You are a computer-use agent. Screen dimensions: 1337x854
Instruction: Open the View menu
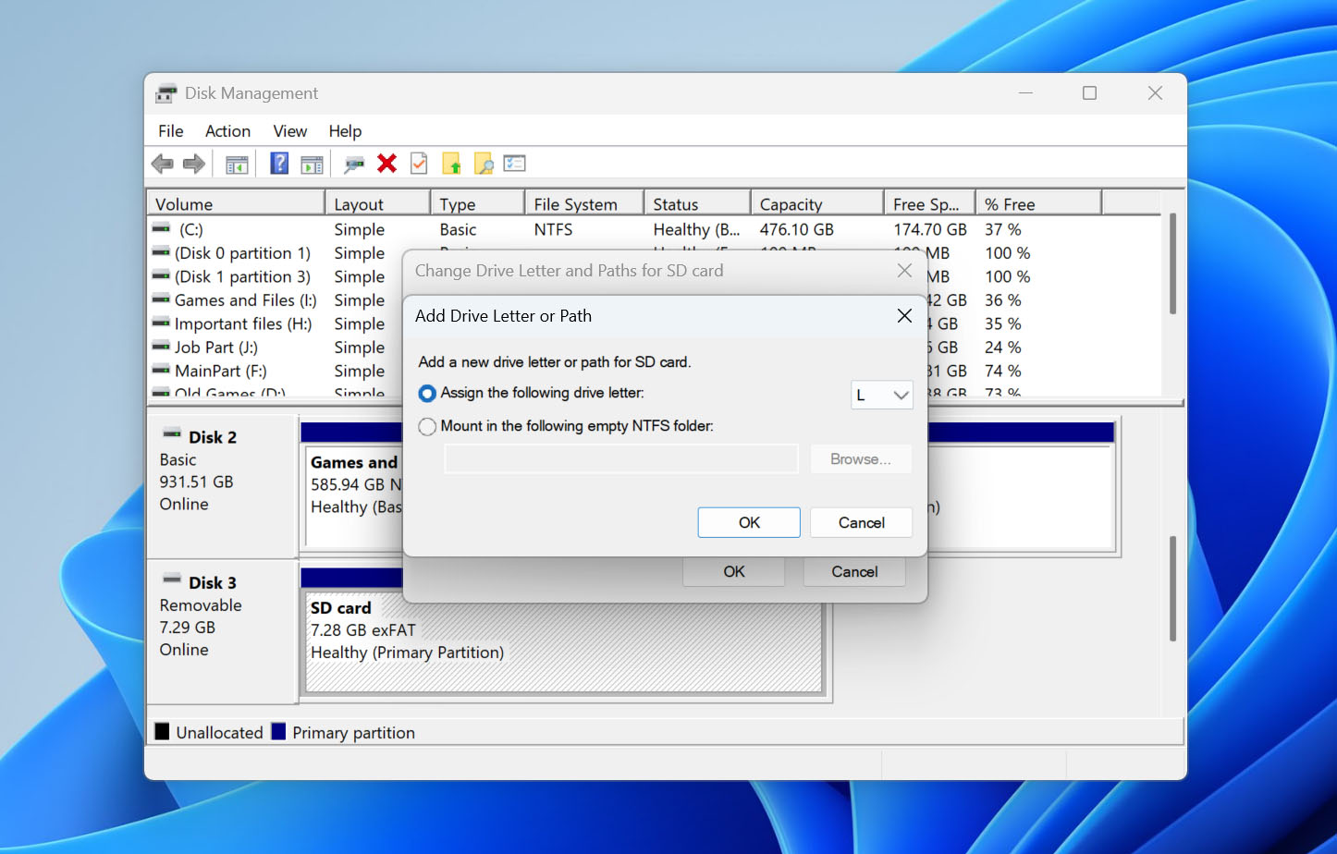289,131
